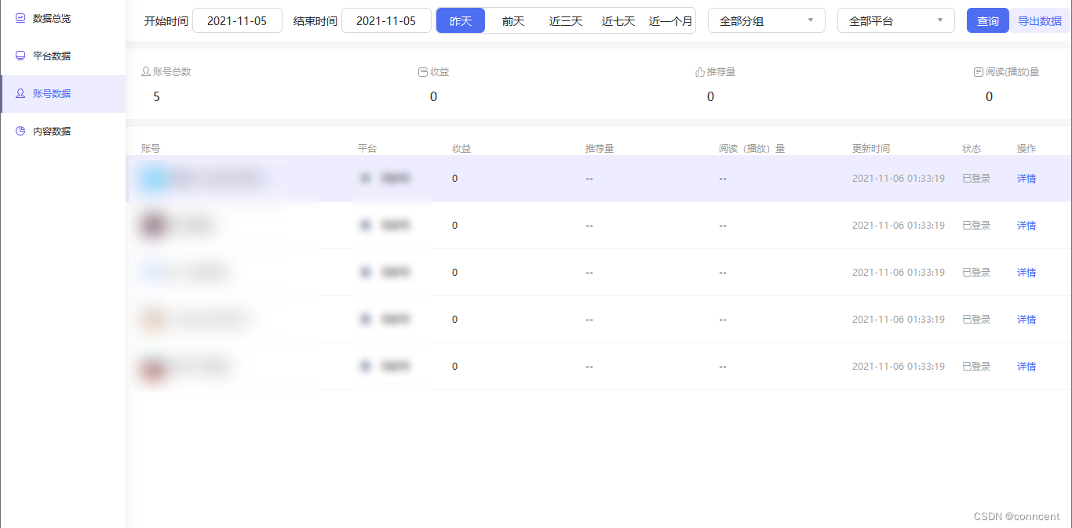Click the first row's 已登录 status

pos(976,179)
